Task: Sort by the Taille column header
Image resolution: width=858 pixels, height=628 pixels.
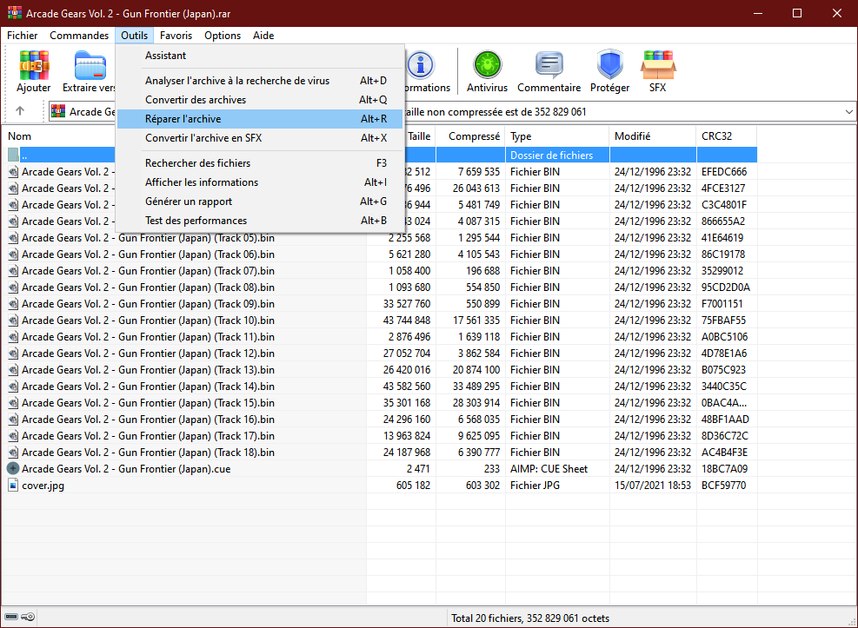Action: point(419,136)
